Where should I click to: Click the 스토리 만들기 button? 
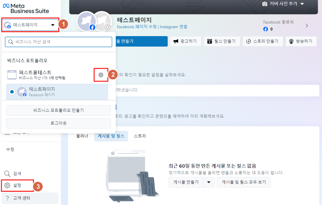click(263, 41)
